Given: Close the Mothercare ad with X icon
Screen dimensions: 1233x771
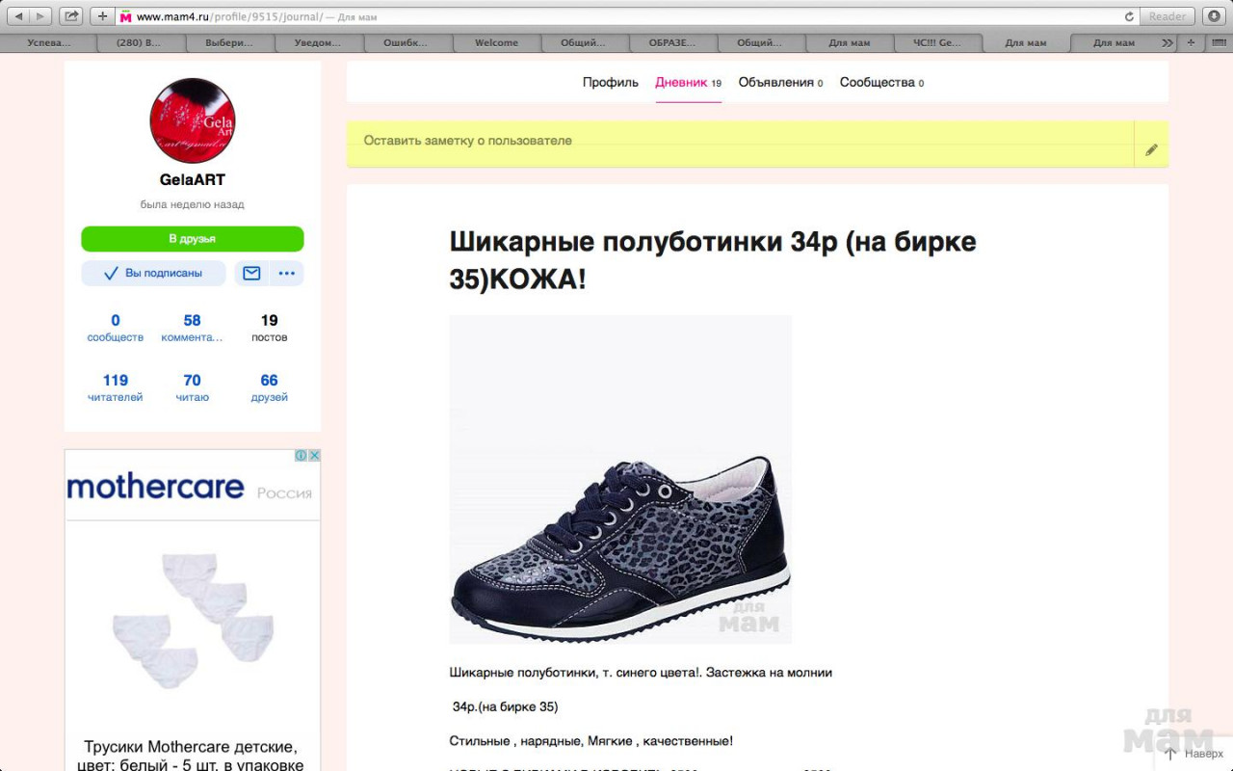Looking at the screenshot, I should [x=314, y=456].
